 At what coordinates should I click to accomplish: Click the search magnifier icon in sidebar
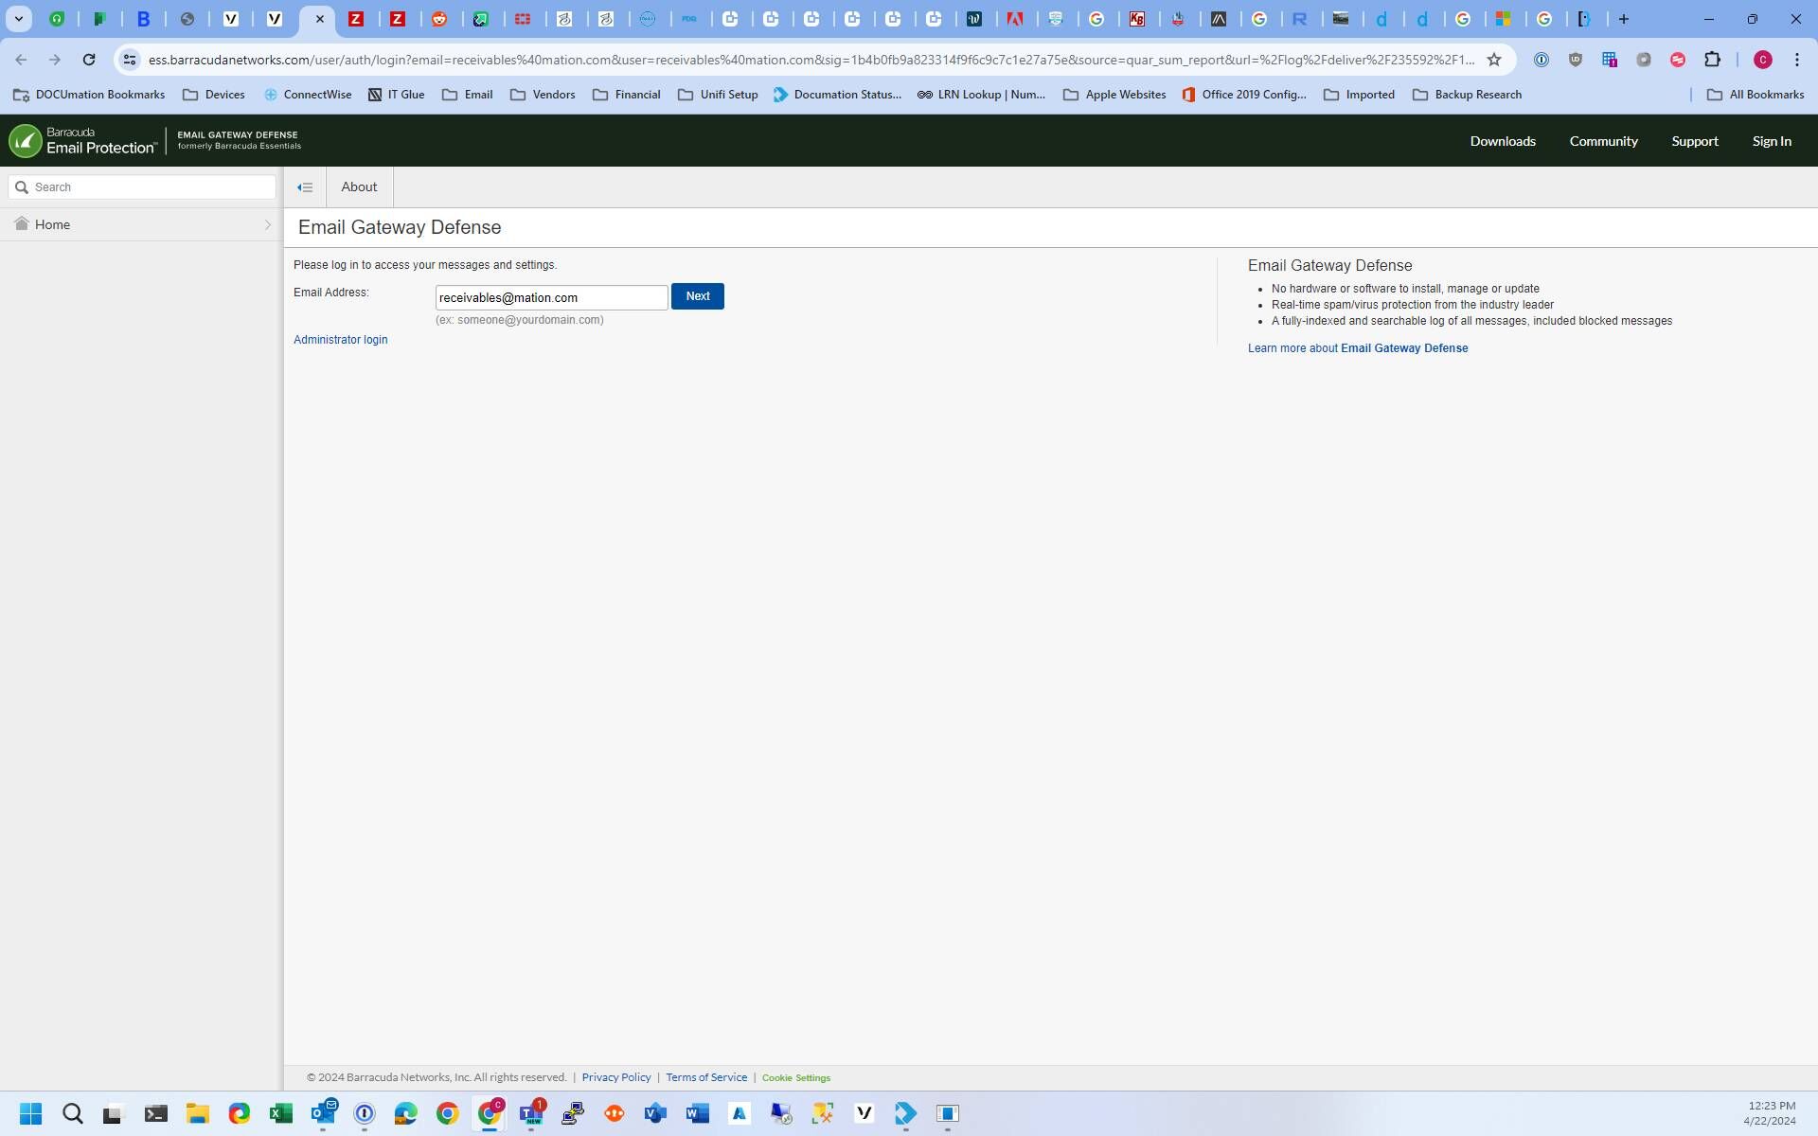pyautogui.click(x=22, y=187)
